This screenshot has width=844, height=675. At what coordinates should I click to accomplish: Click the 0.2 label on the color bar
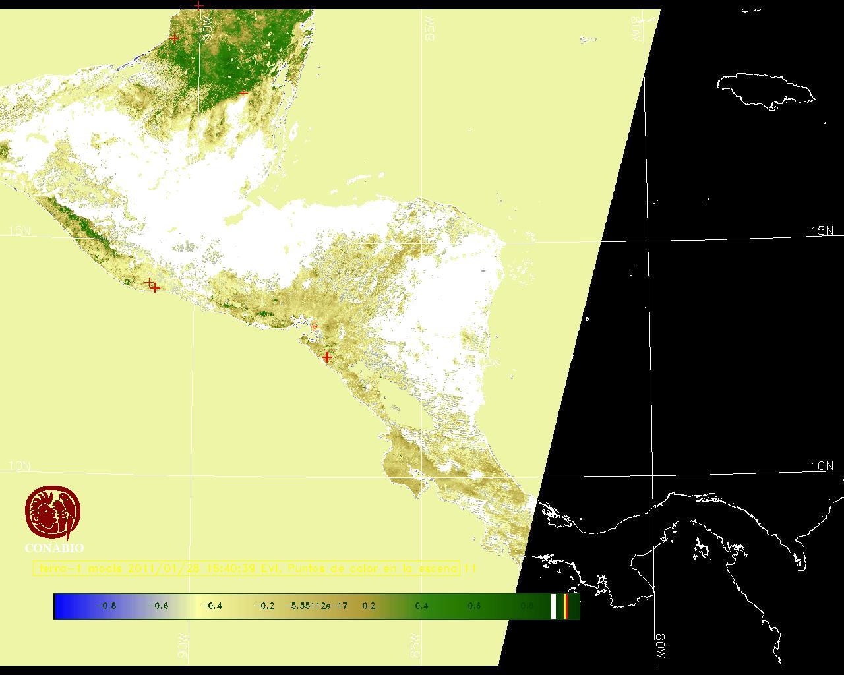[369, 606]
